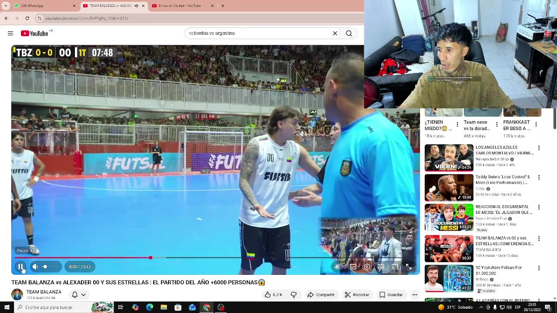
Task: Open more actions menu below the video
Action: [x=415, y=295]
